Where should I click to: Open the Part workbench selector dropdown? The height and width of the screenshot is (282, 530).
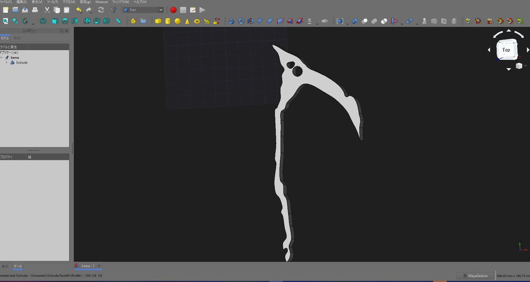coord(143,10)
